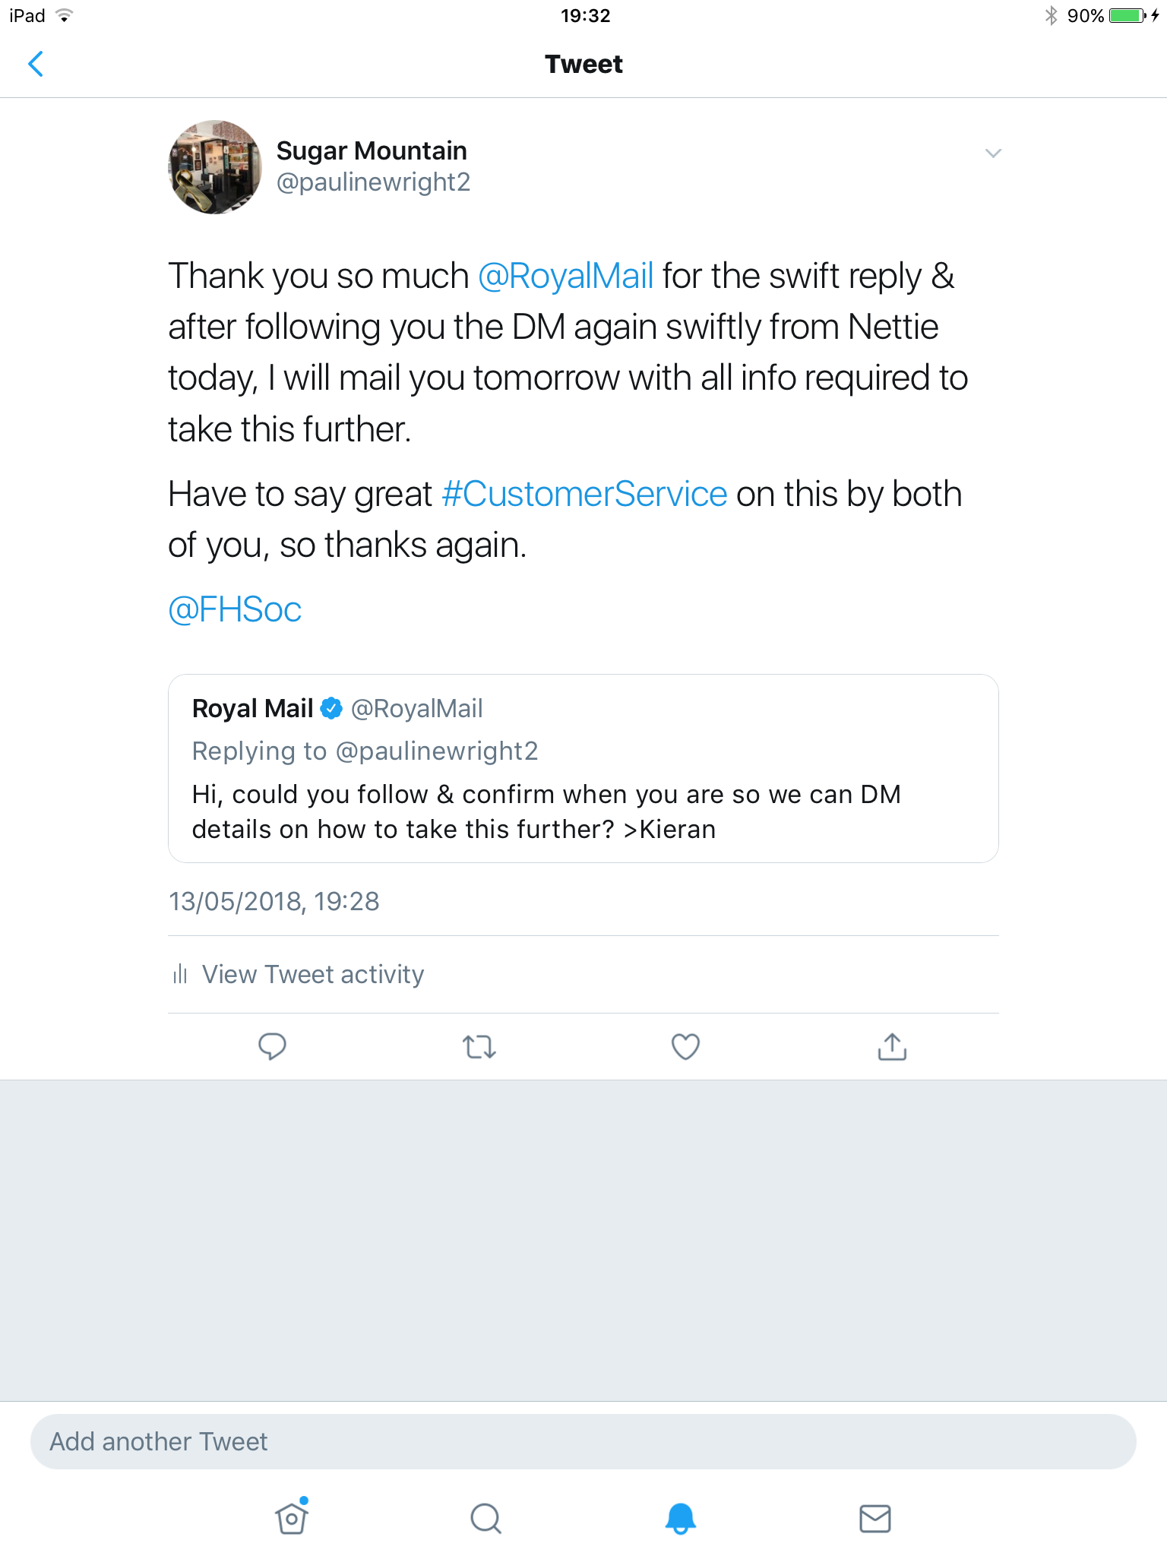This screenshot has width=1167, height=1556.
Task: Like the tweet with heart icon
Action: pyautogui.click(x=685, y=1046)
